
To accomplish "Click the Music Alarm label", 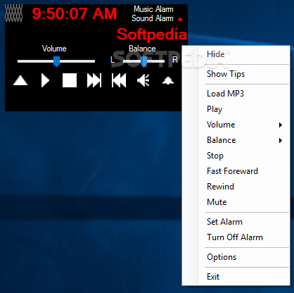I will (x=153, y=9).
